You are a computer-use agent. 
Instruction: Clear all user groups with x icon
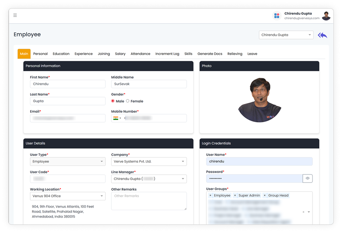tap(303, 212)
